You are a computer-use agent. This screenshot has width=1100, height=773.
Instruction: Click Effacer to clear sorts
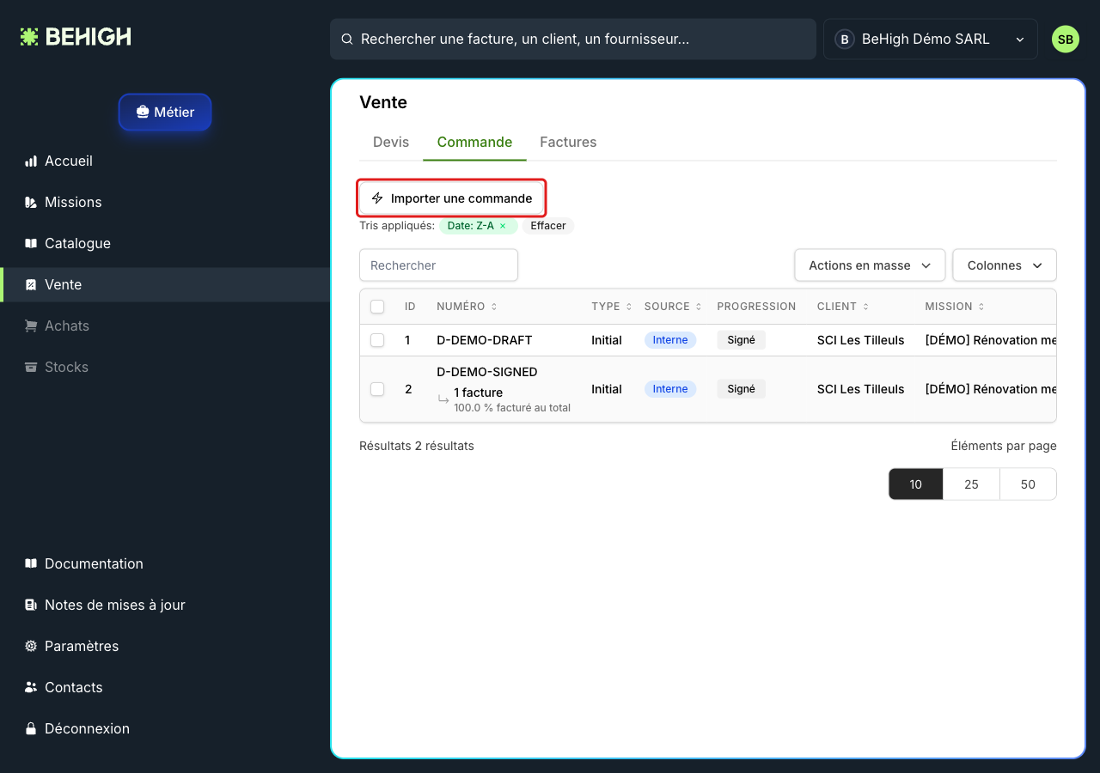[x=548, y=226]
